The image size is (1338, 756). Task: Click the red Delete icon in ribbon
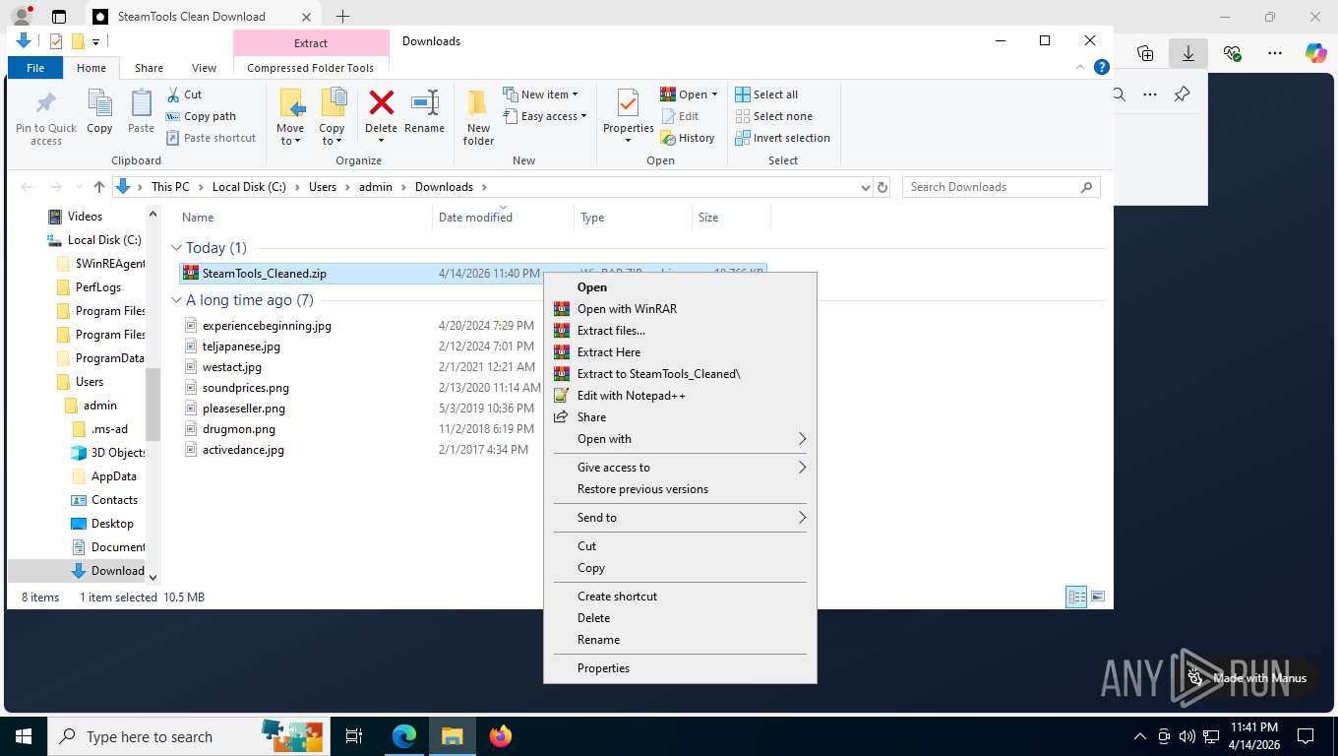click(x=381, y=102)
